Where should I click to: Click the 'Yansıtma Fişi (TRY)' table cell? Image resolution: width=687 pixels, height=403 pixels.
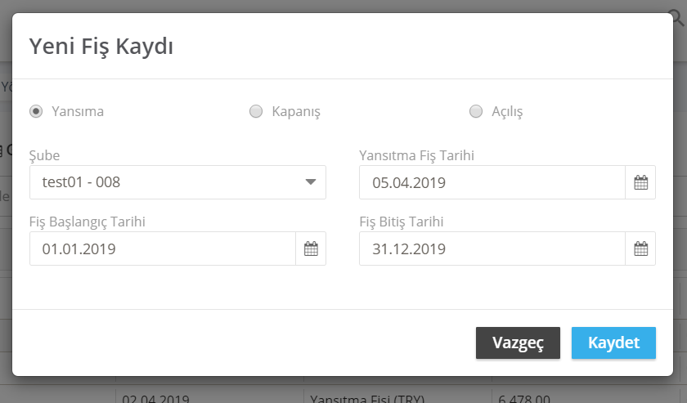367,398
